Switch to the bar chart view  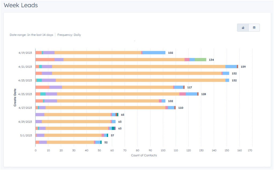click(243, 28)
